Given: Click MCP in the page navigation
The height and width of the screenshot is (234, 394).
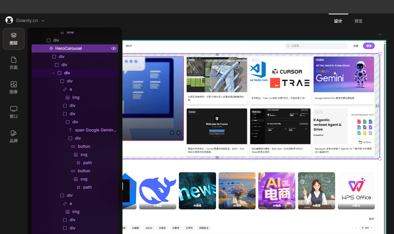Looking at the screenshot, I should (129, 46).
